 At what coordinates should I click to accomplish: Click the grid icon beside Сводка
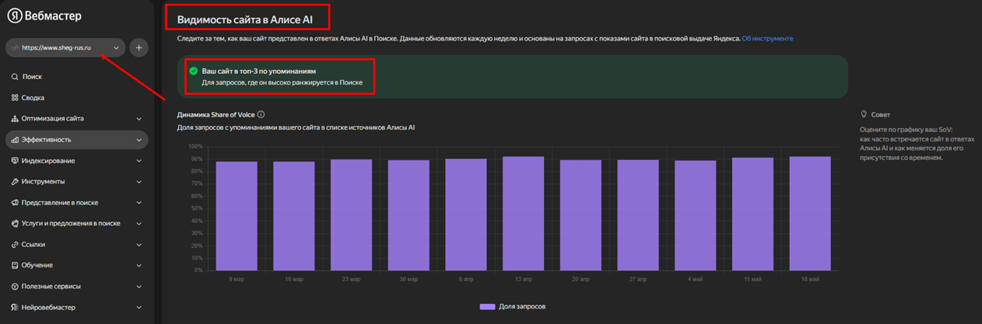15,98
